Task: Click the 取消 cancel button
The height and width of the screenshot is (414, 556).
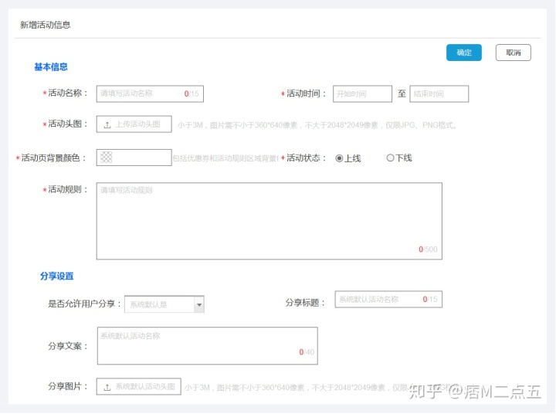Action: tap(513, 53)
